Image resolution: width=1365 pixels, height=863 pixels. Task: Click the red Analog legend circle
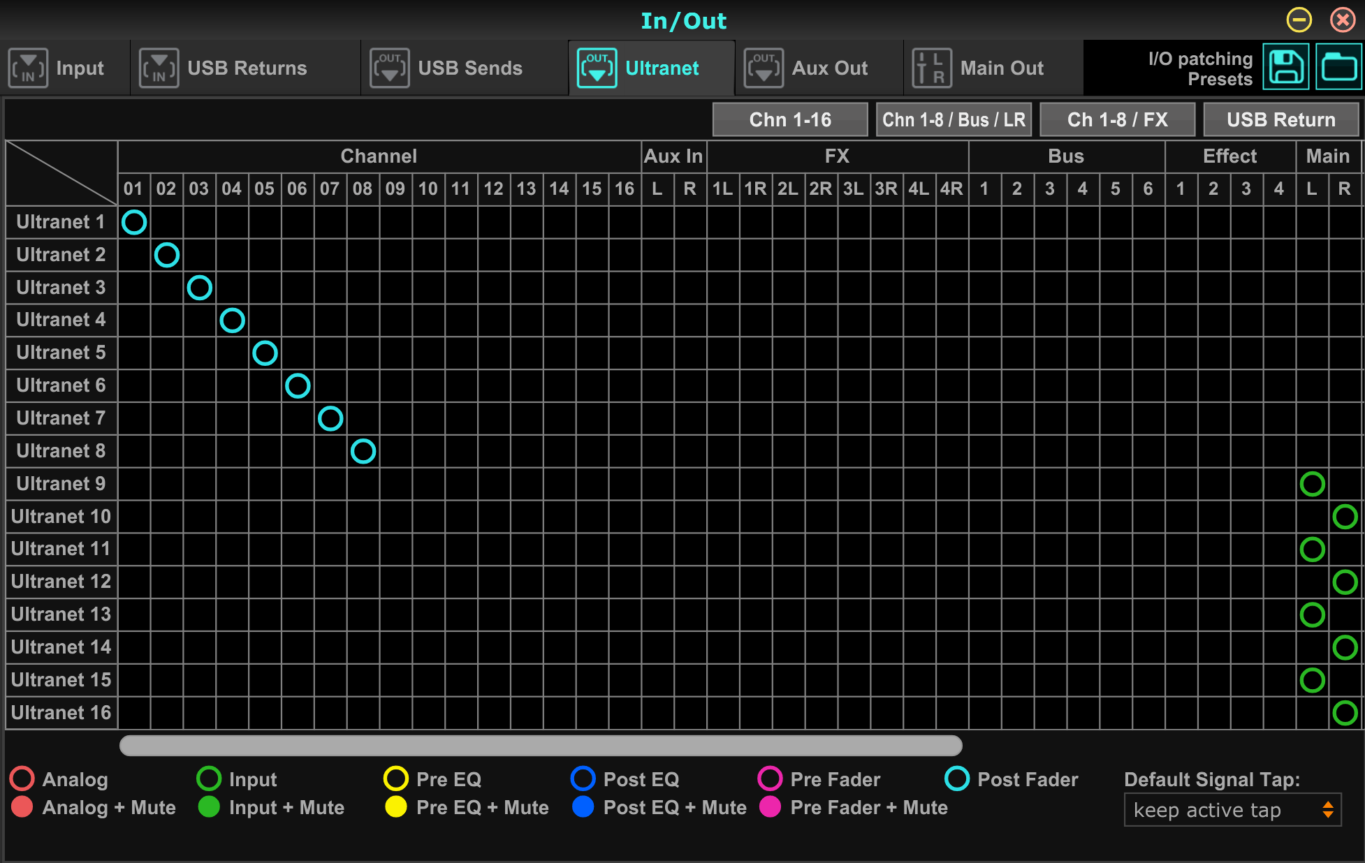pyautogui.click(x=22, y=779)
